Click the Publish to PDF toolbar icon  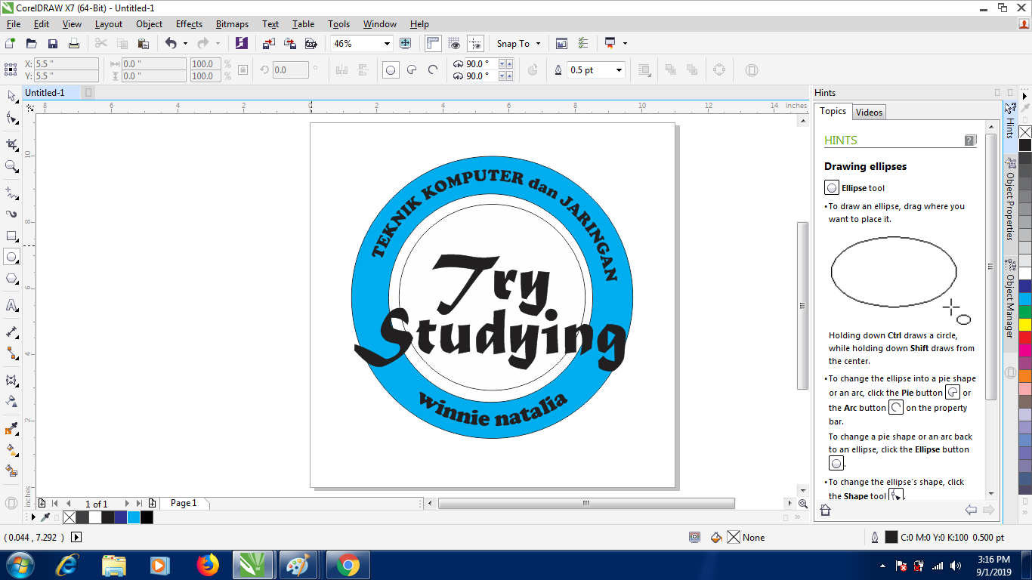[311, 43]
